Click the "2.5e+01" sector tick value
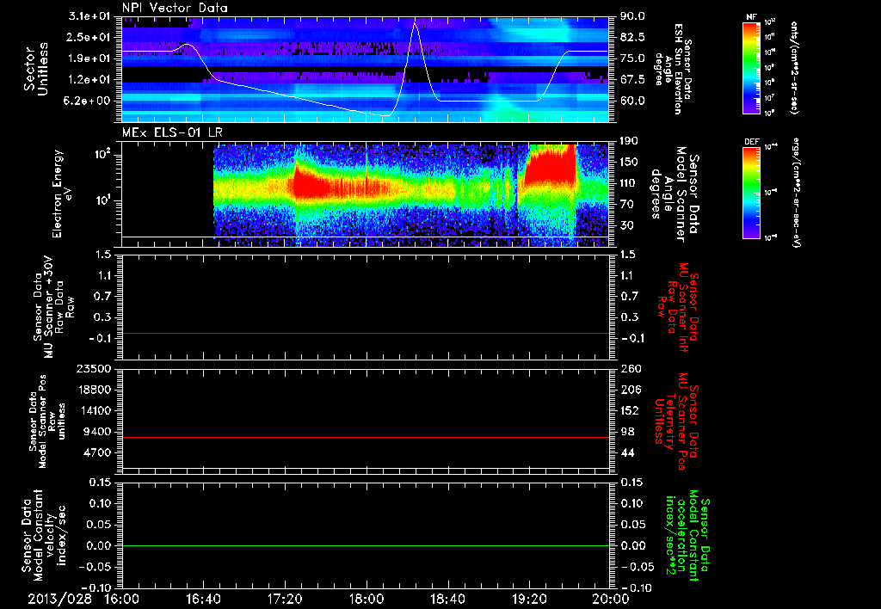The height and width of the screenshot is (609, 881). pyautogui.click(x=89, y=37)
